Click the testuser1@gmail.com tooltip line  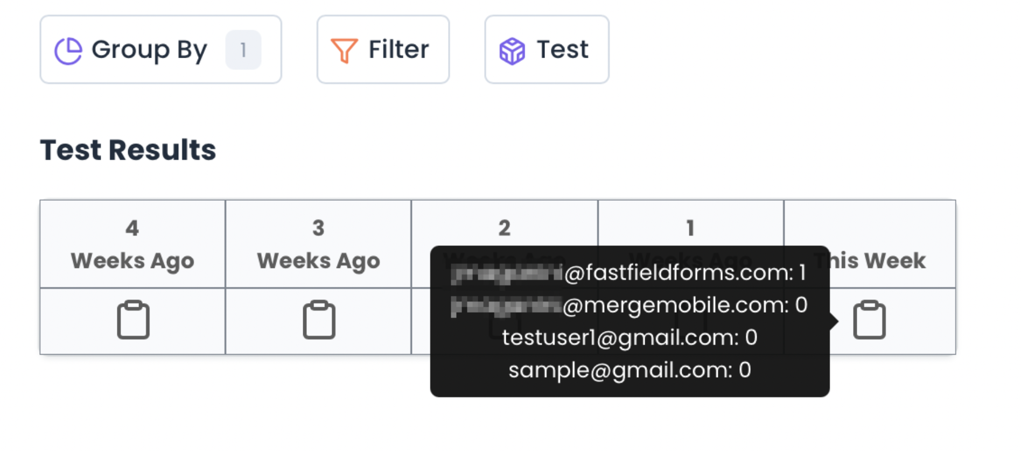[x=629, y=337]
